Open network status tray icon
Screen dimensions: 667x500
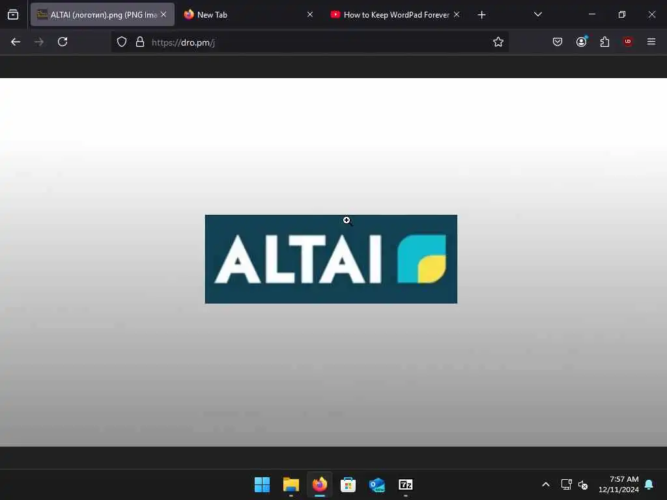pyautogui.click(x=566, y=484)
